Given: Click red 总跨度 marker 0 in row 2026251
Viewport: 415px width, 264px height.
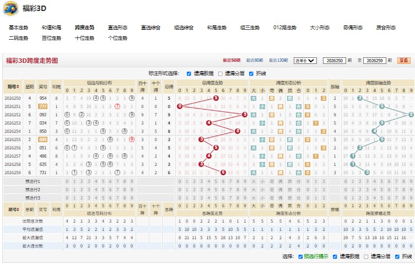Looking at the screenshot, I should [180, 106].
